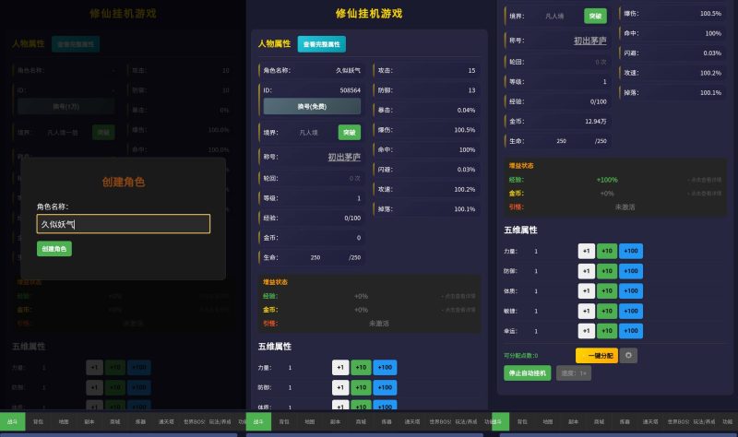
Task: Click the ID value 508564
Action: pos(351,90)
